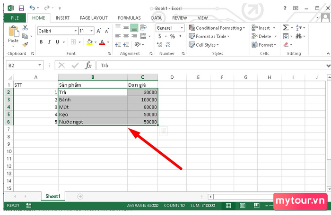Open the FILE tab
331x215 pixels.
coord(15,18)
